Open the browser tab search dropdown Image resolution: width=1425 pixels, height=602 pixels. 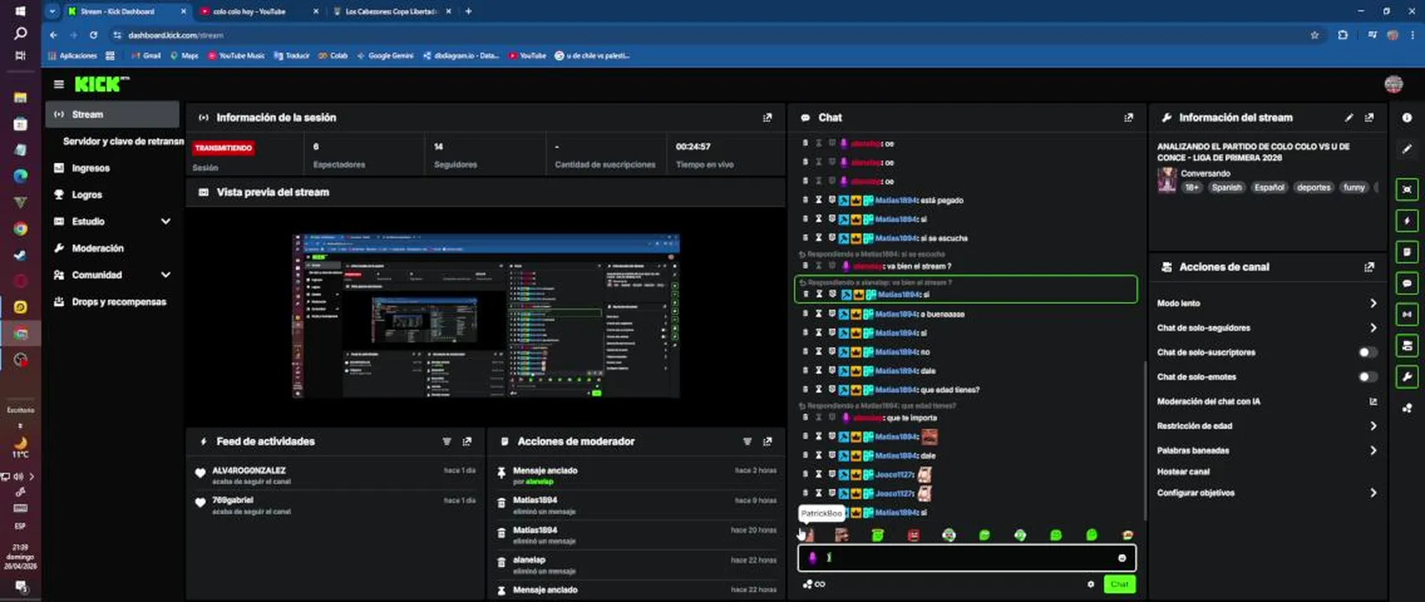53,11
